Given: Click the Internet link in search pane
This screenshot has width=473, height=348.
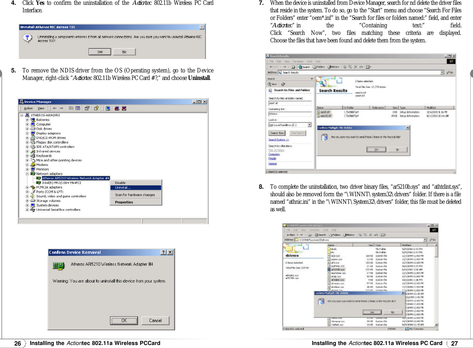Looking at the screenshot, I should coord(272,164).
